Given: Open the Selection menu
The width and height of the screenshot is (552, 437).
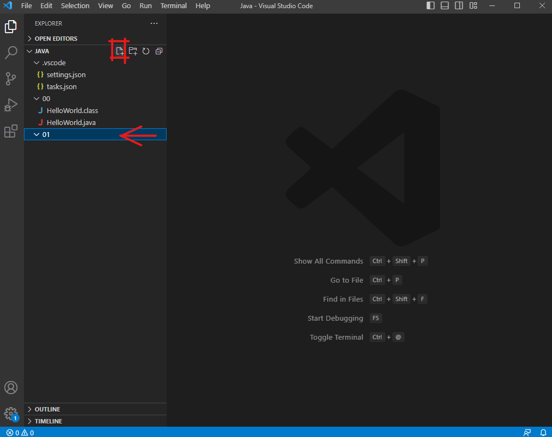Looking at the screenshot, I should point(75,6).
